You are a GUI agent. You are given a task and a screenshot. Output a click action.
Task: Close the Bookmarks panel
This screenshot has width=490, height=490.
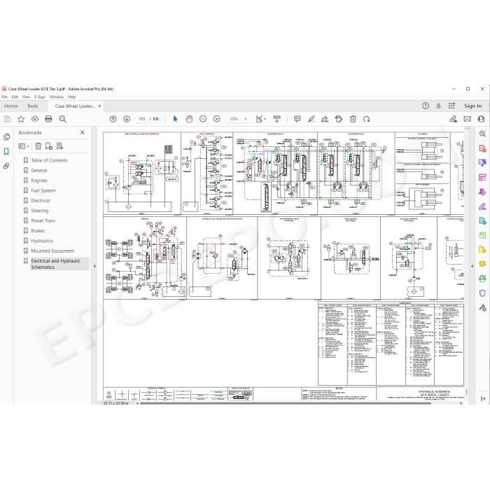click(82, 132)
